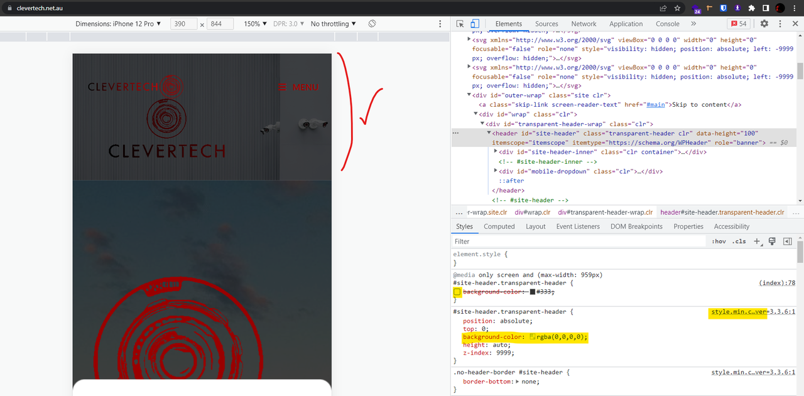Open the 150% zoom dropdown
The width and height of the screenshot is (804, 396).
[256, 24]
